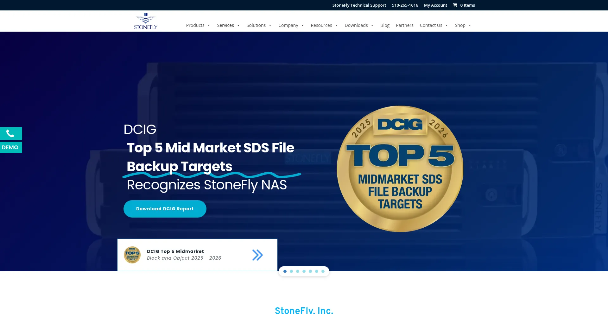Expand the Contact Us dropdown arrow
608x314 pixels.
tap(446, 26)
